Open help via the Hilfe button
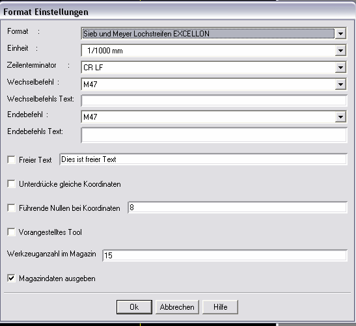 (220, 307)
